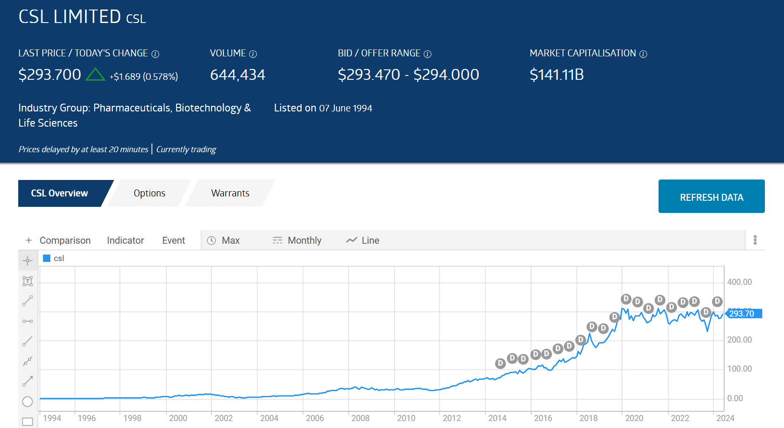This screenshot has width=784, height=428.
Task: Click the $141.11B market capitalisation value
Action: pos(557,75)
